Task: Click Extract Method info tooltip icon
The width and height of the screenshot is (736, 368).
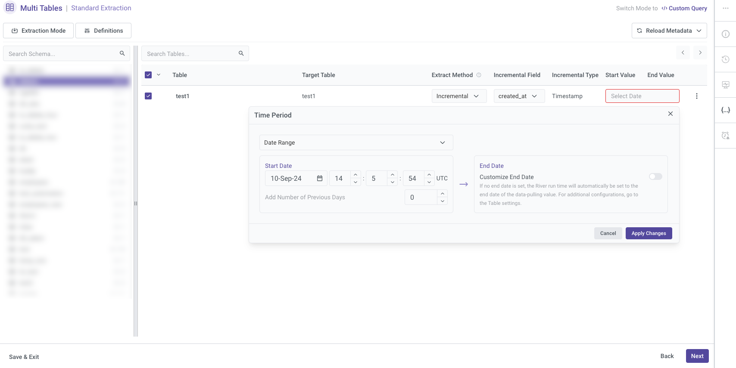Action: click(x=479, y=75)
